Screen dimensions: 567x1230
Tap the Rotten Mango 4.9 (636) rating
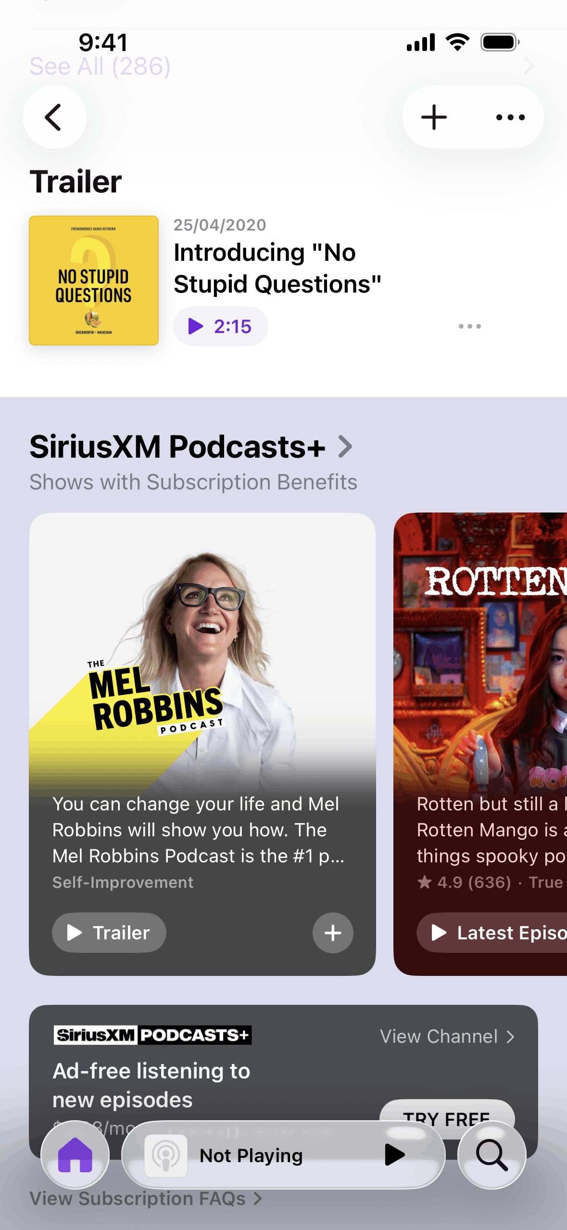pyautogui.click(x=464, y=882)
